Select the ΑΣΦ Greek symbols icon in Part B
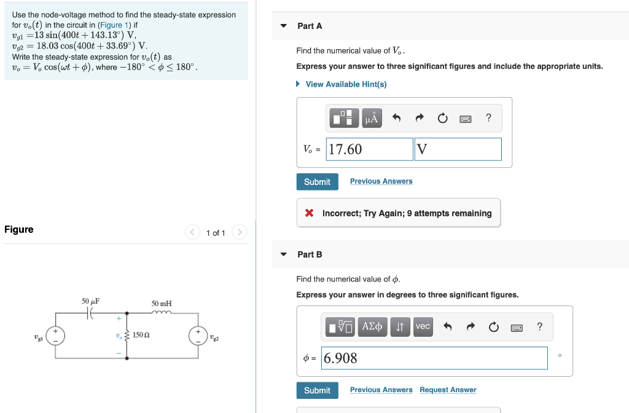The width and height of the screenshot is (629, 413). pyautogui.click(x=373, y=326)
